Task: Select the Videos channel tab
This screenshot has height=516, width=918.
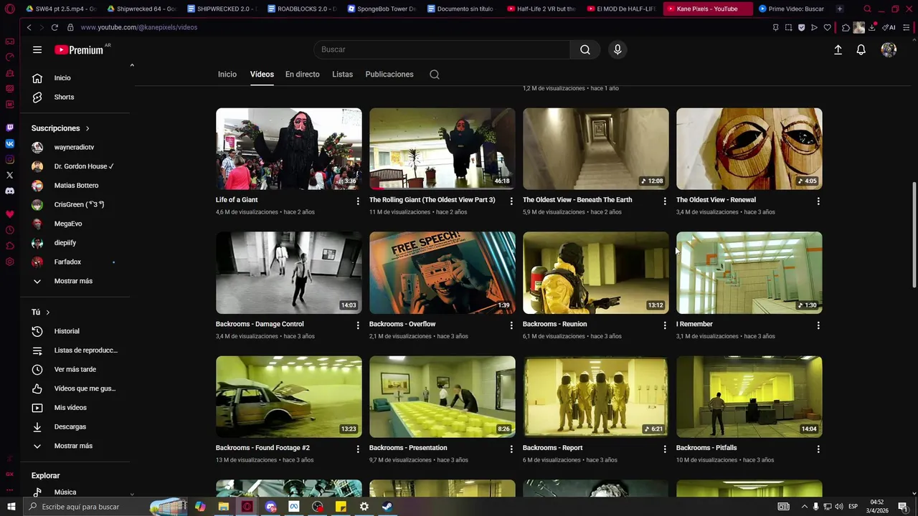Action: [x=262, y=75]
